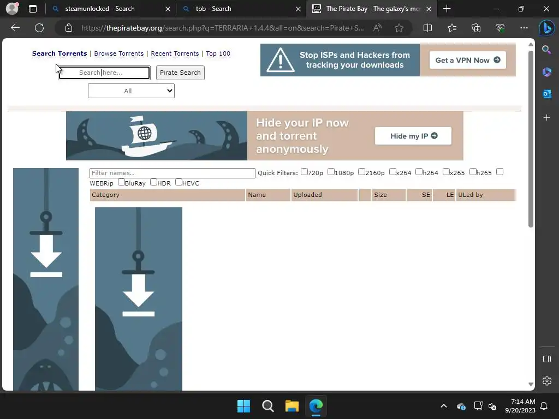The image size is (559, 419).
Task: Open Recent Torrents link
Action: click(x=175, y=53)
